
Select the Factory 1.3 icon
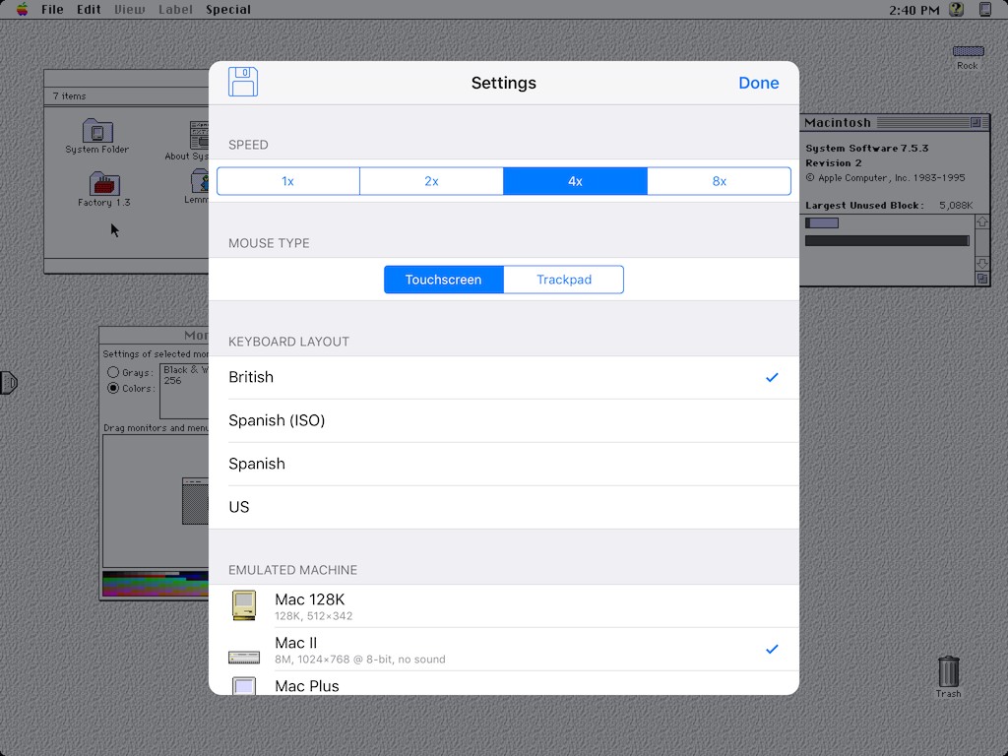[x=104, y=183]
